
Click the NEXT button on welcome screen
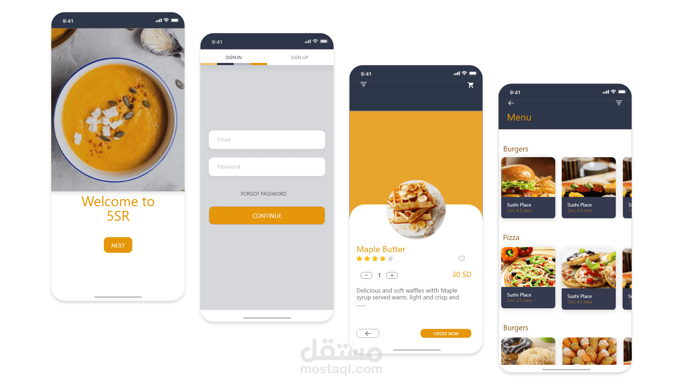click(x=118, y=245)
